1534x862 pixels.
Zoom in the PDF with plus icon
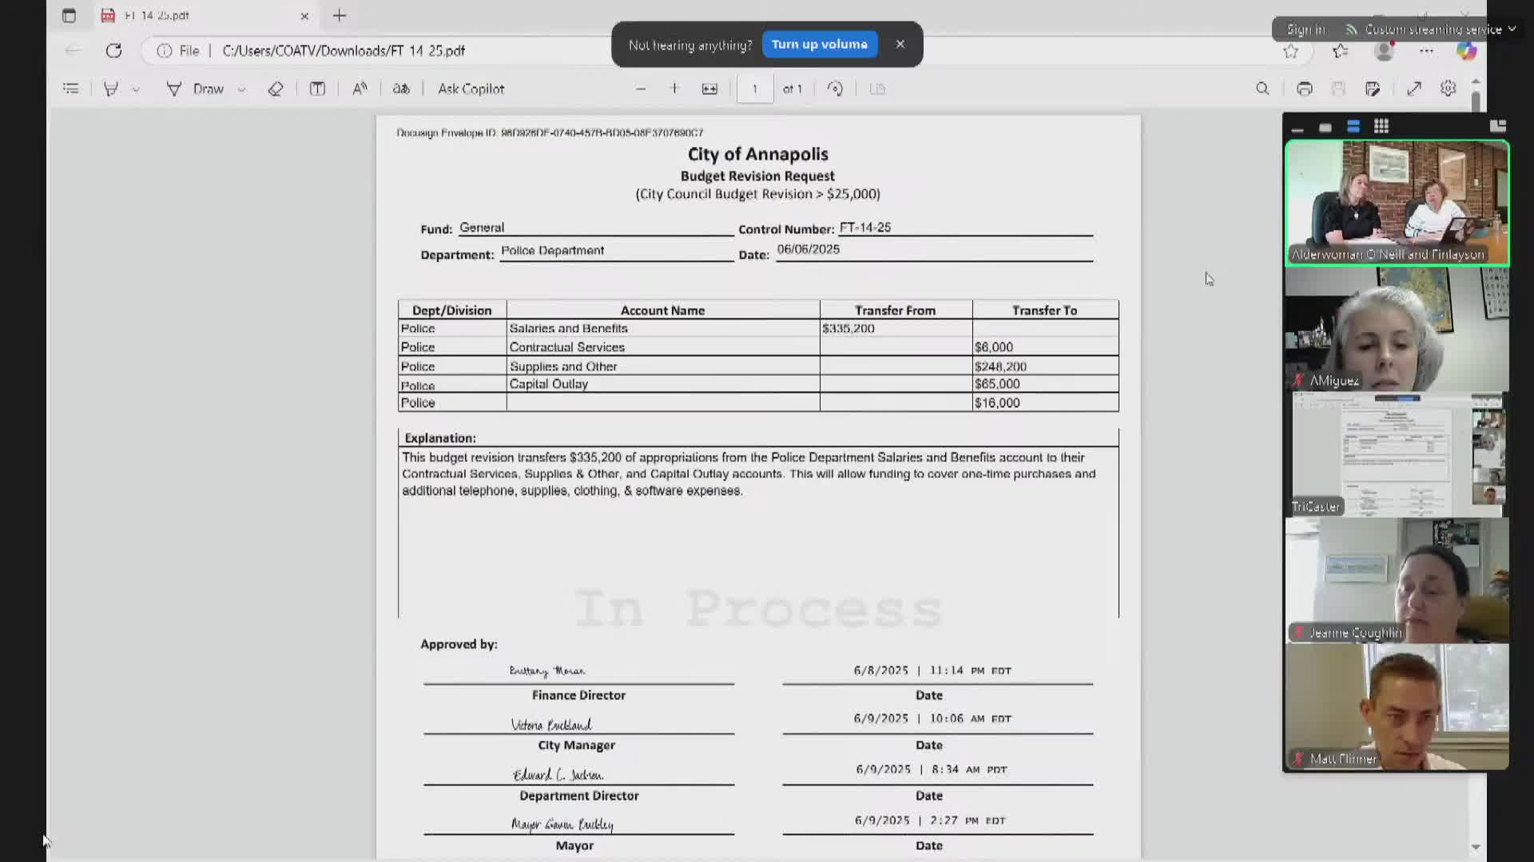point(674,89)
